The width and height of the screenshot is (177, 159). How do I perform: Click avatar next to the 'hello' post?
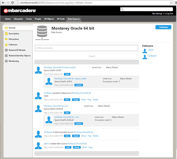click(x=38, y=96)
